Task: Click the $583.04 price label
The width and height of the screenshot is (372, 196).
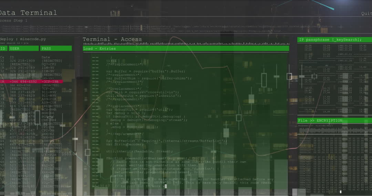Action: click(69, 154)
